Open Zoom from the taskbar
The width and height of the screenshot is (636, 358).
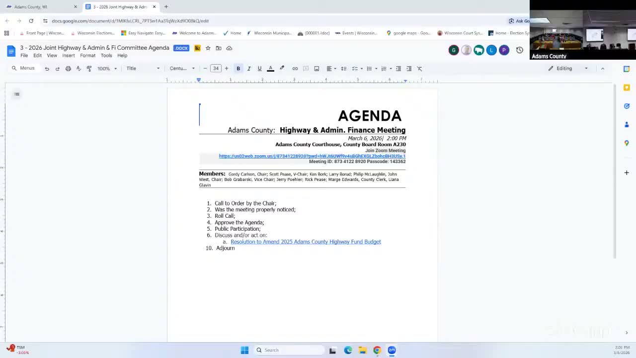click(x=392, y=350)
